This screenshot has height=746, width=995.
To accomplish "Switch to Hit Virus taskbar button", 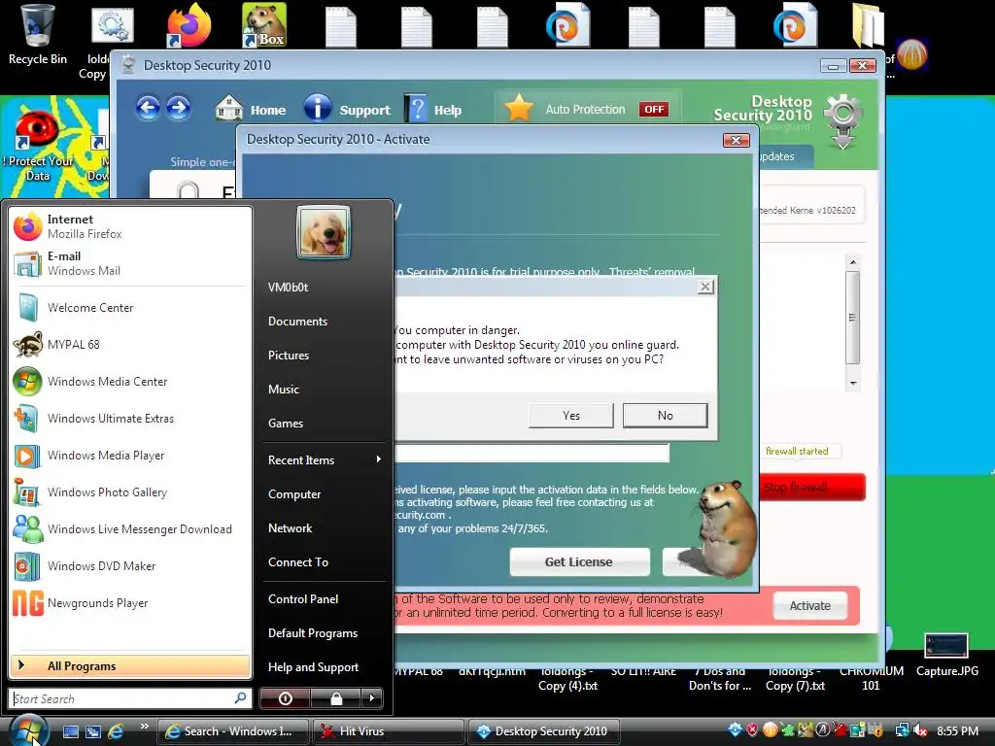I will (x=387, y=731).
